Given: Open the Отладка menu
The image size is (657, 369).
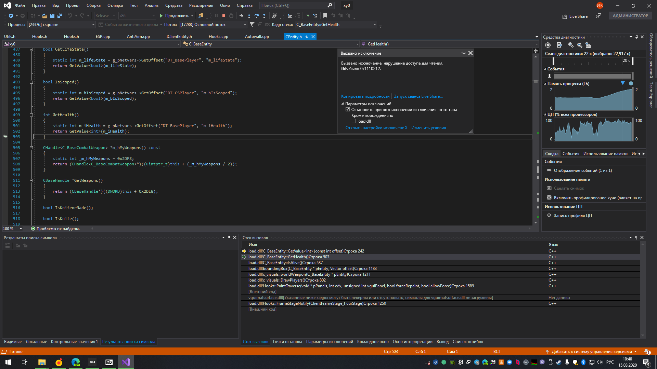Looking at the screenshot, I should point(115,5).
